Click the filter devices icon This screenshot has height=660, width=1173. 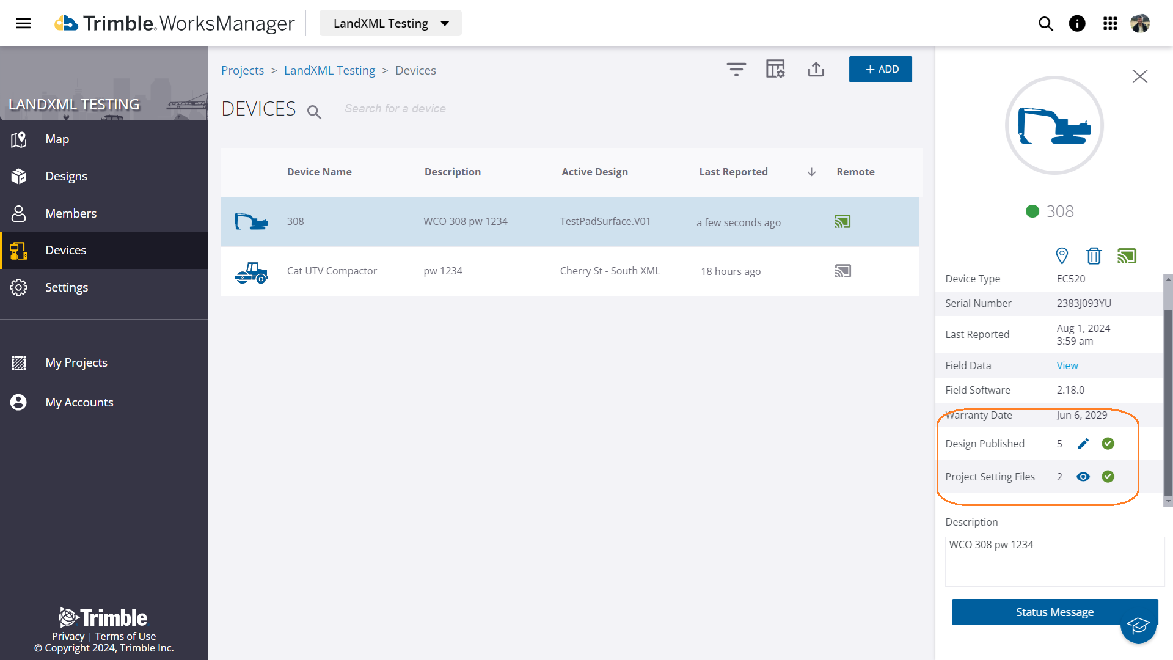click(736, 69)
